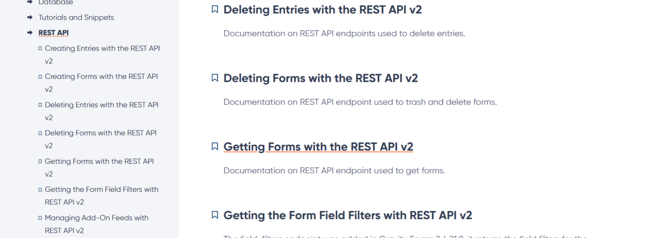Click sidebar bookmark icon for Deleting Entries
Screen dimensions: 659x238
[x=40, y=105]
